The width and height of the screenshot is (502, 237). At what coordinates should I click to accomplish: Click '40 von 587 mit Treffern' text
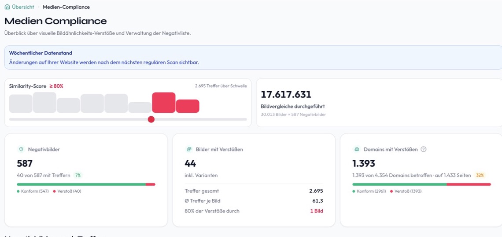[x=44, y=175]
